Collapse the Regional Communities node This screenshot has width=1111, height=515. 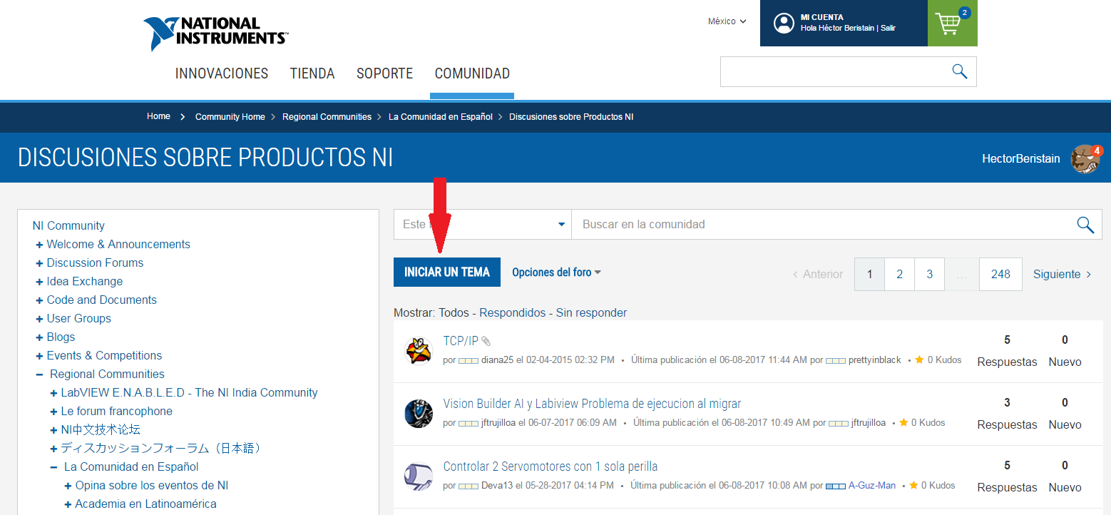(x=40, y=374)
